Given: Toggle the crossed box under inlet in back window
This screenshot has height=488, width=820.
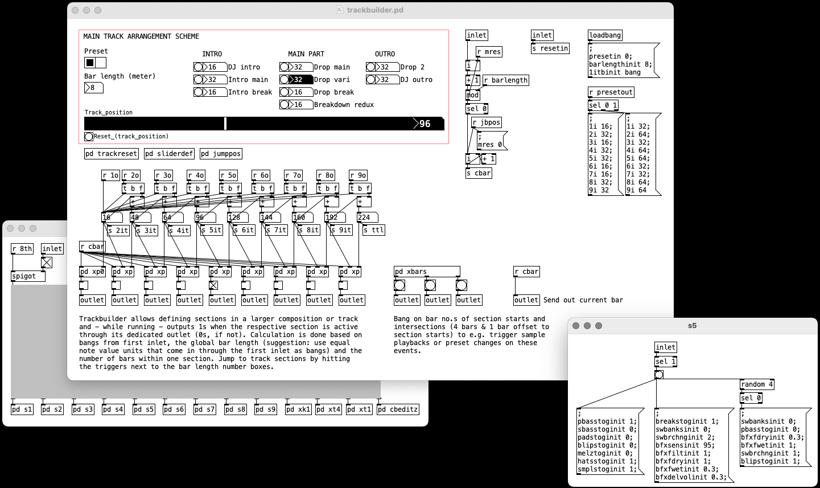Looking at the screenshot, I should [x=47, y=263].
